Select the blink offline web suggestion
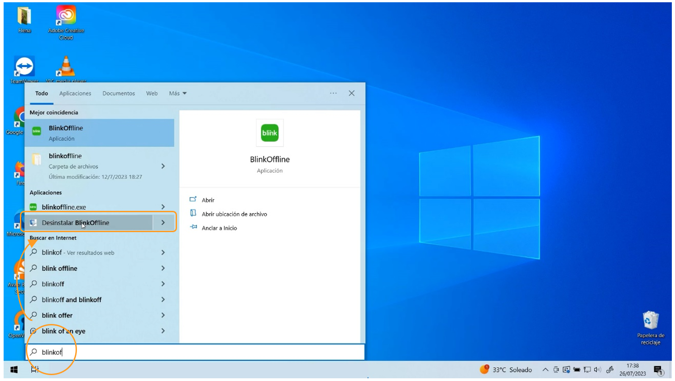Screen dimensions: 675x381 [x=59, y=268]
